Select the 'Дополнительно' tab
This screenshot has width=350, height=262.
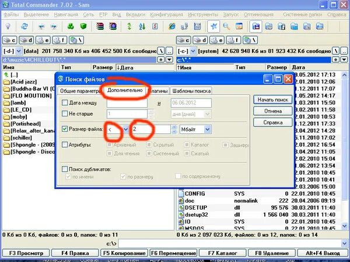(125, 90)
